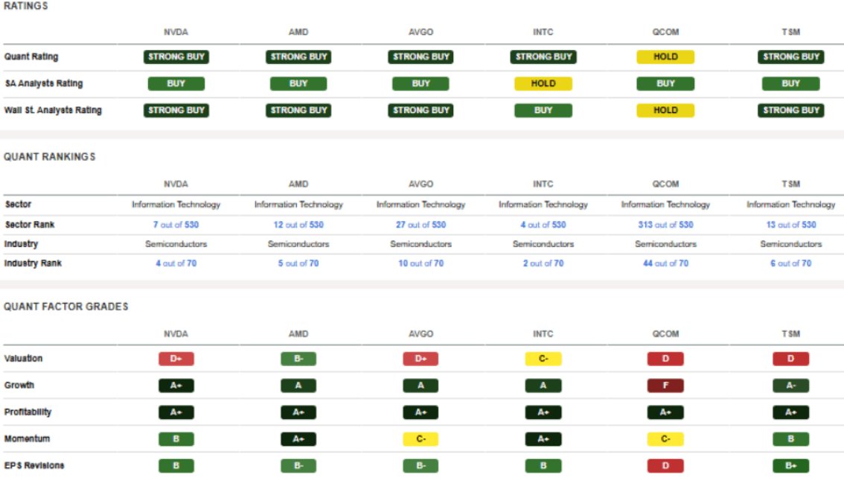Click the Wall St. Analysts Rating row label

[x=53, y=110]
